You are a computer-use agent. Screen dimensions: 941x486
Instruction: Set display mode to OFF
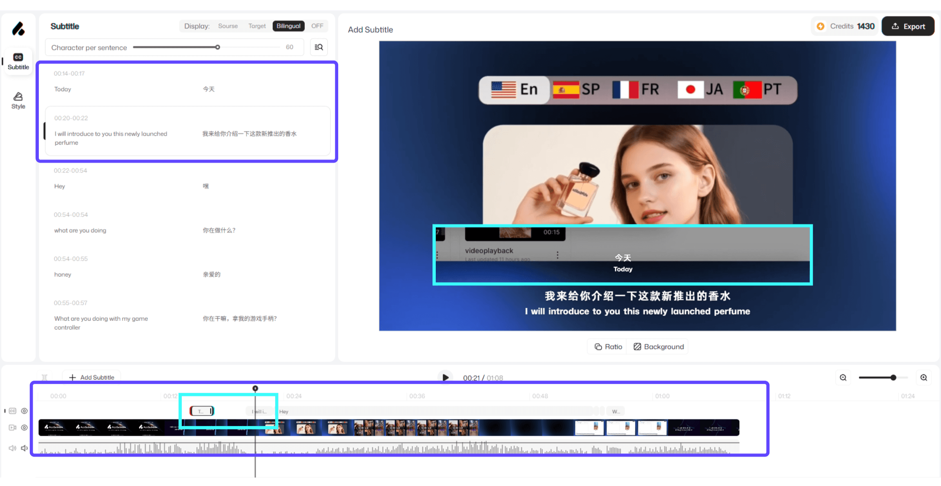click(317, 26)
